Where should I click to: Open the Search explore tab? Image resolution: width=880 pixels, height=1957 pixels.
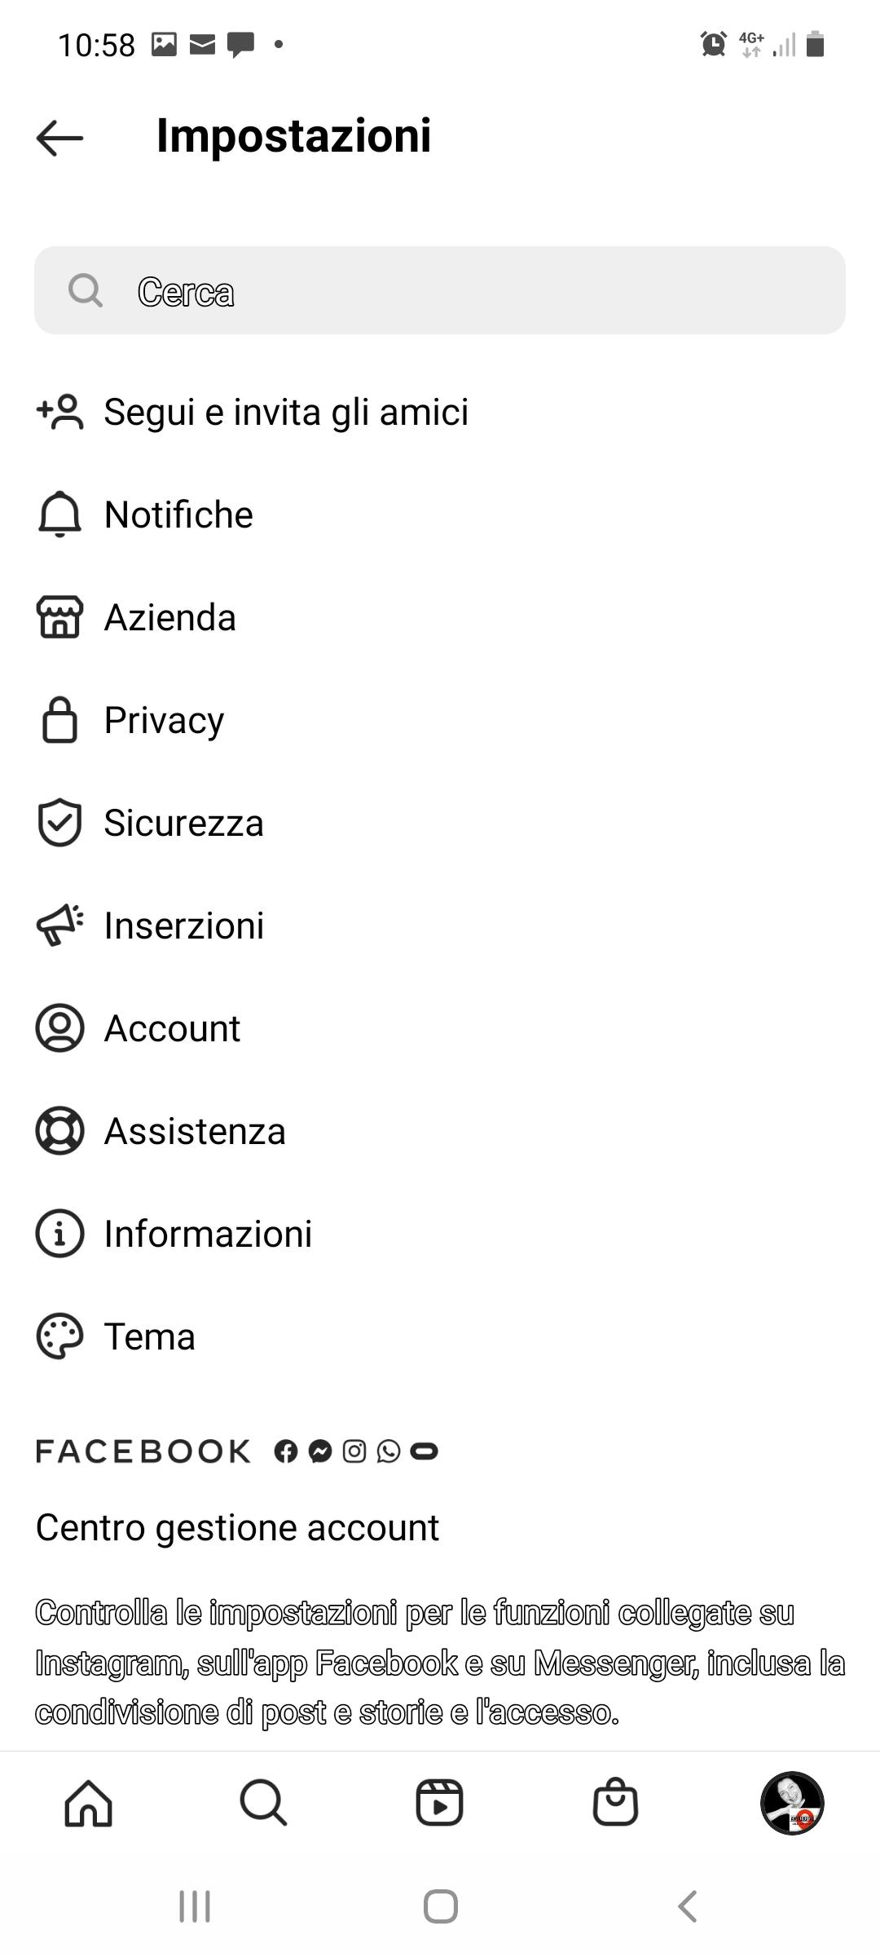263,1803
